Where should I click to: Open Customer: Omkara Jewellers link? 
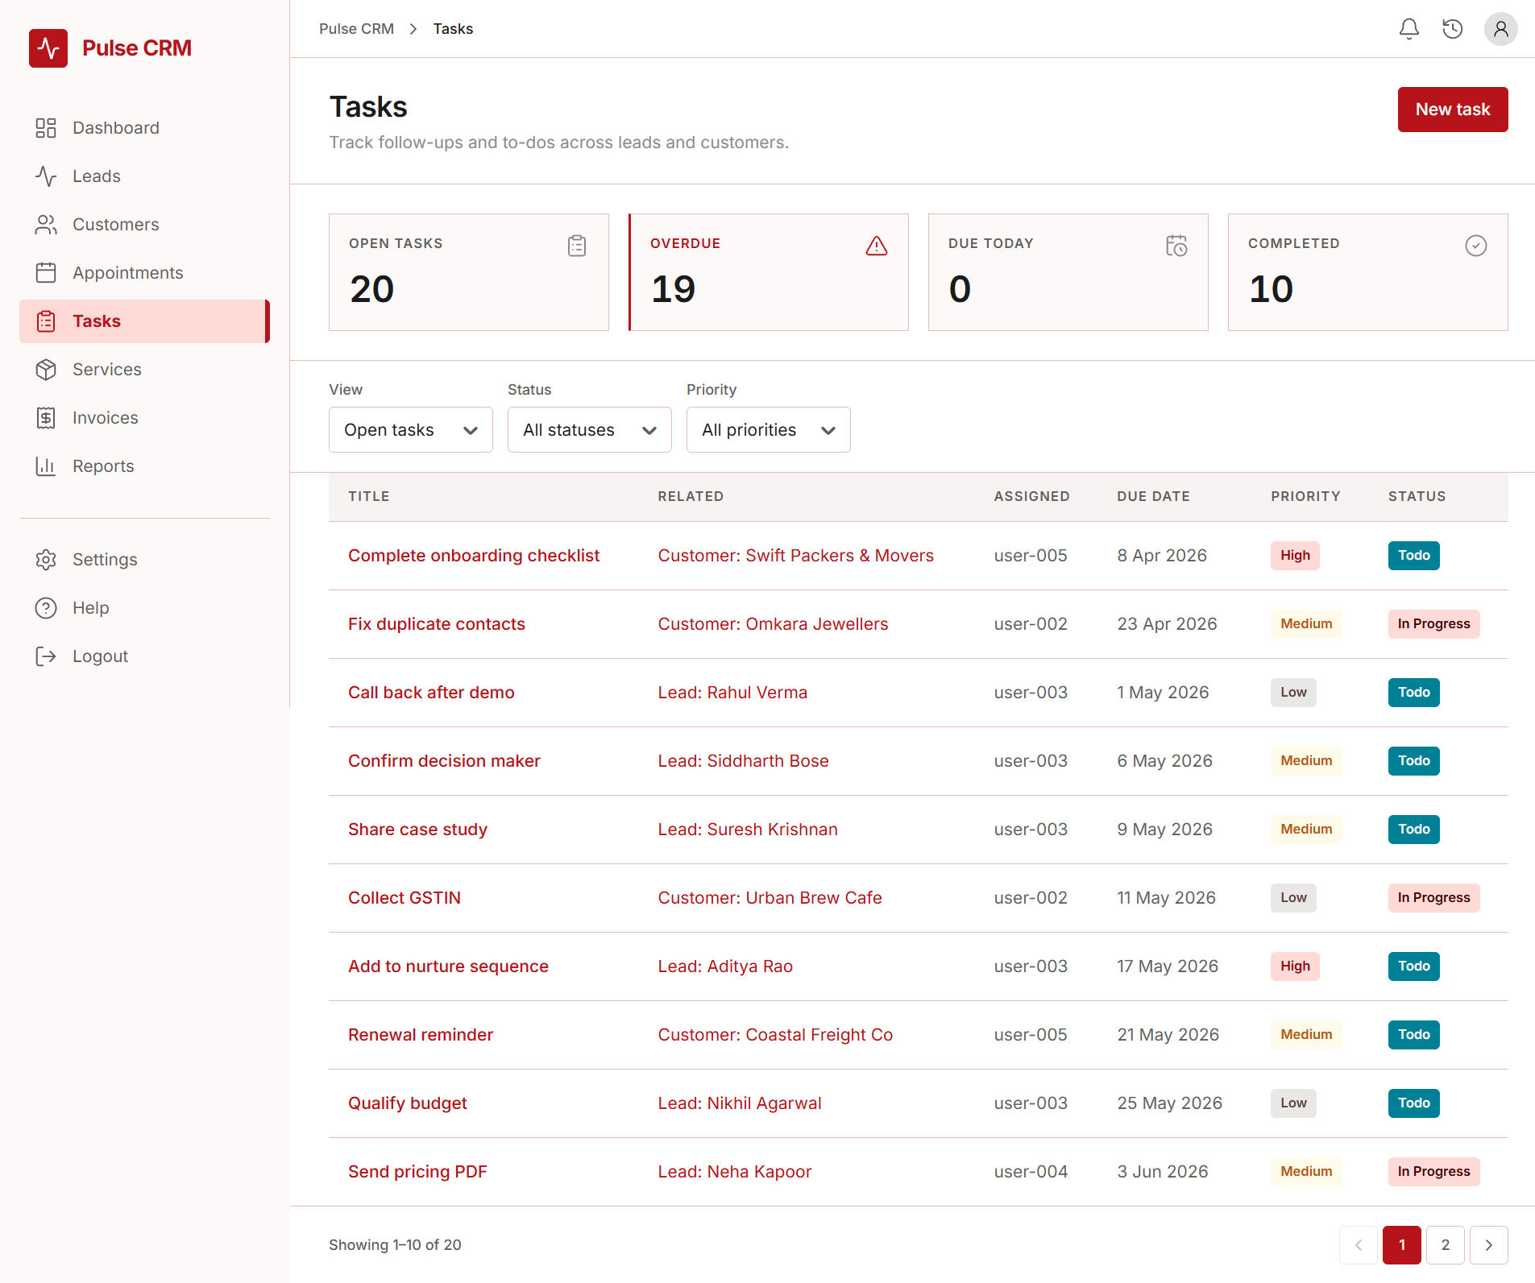[773, 624]
